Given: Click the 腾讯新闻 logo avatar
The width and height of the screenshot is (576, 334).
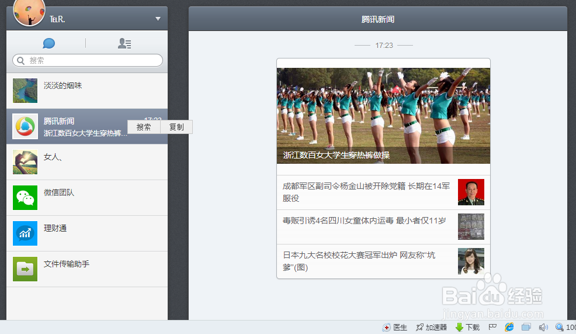Looking at the screenshot, I should pyautogui.click(x=25, y=126).
